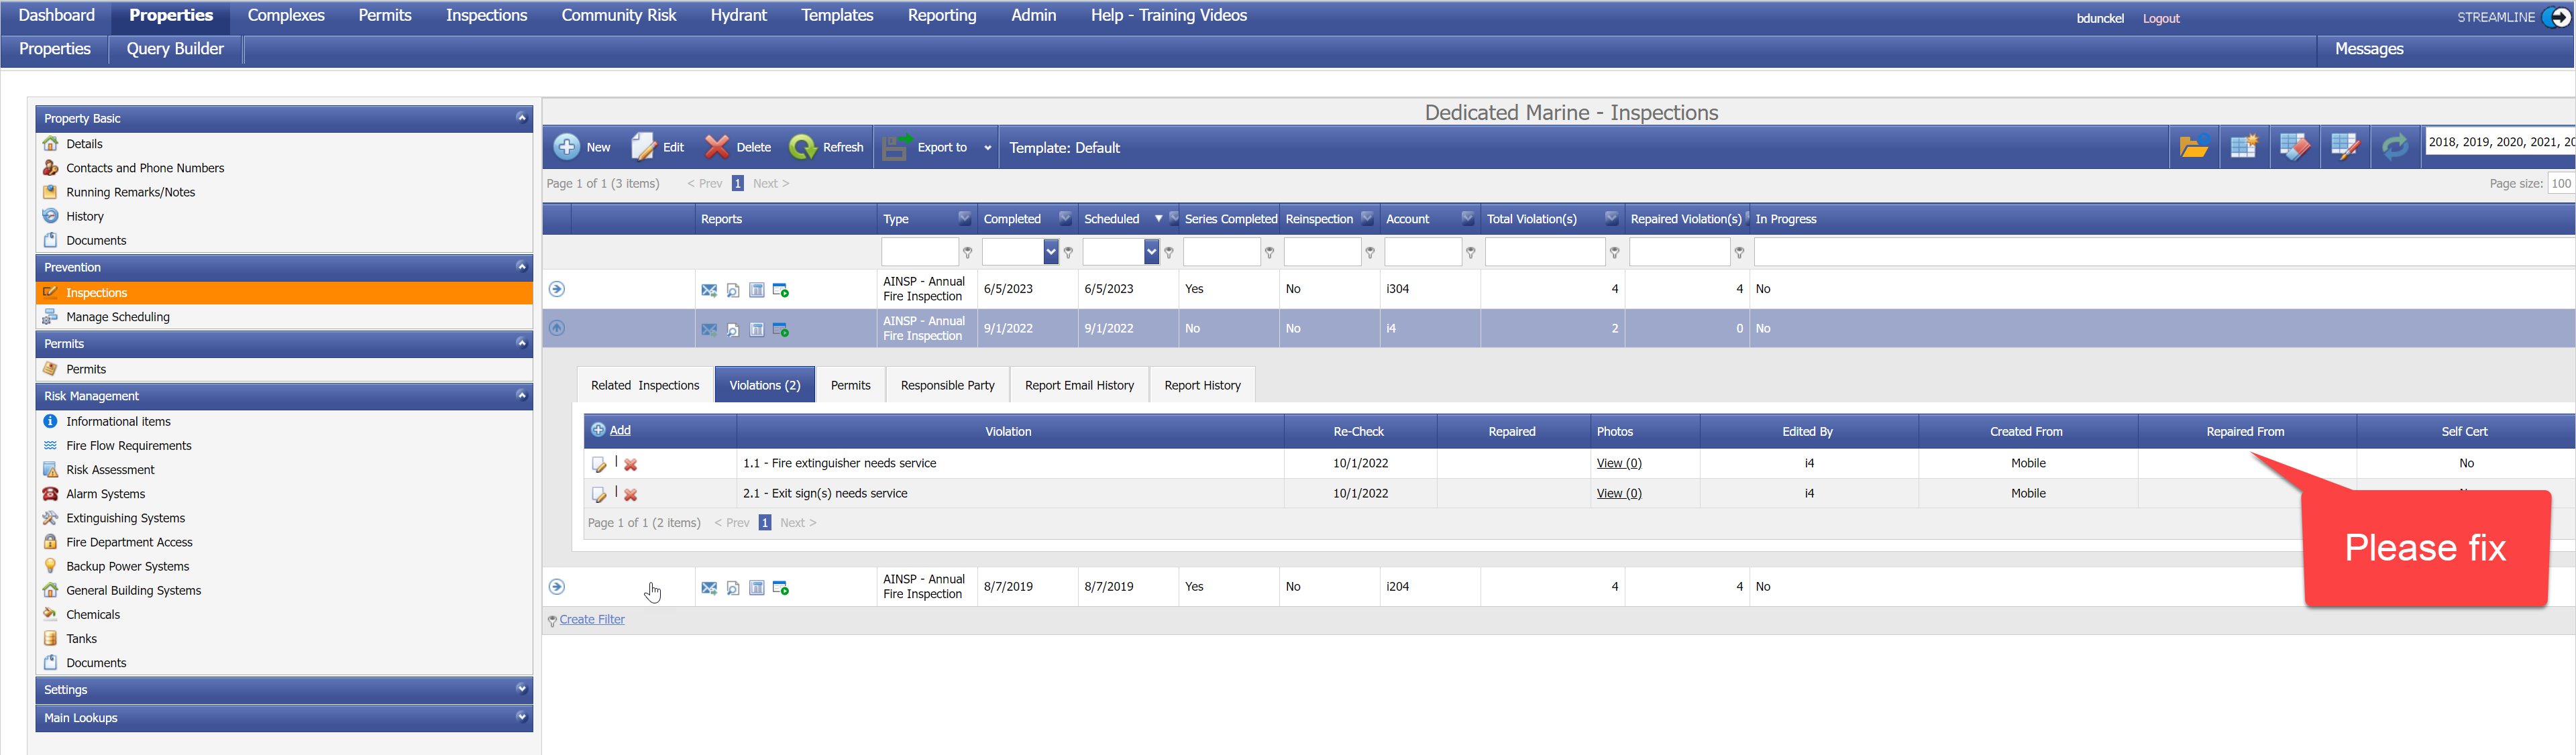Click View (0) photos link for violation 1.1
This screenshot has height=755, width=2576.
pyautogui.click(x=1619, y=463)
